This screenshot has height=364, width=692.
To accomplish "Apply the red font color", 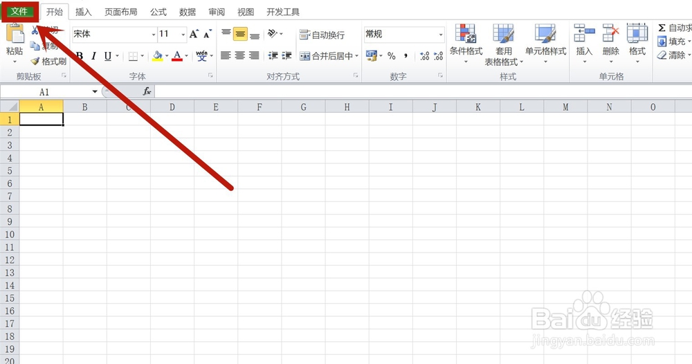I will tap(177, 56).
